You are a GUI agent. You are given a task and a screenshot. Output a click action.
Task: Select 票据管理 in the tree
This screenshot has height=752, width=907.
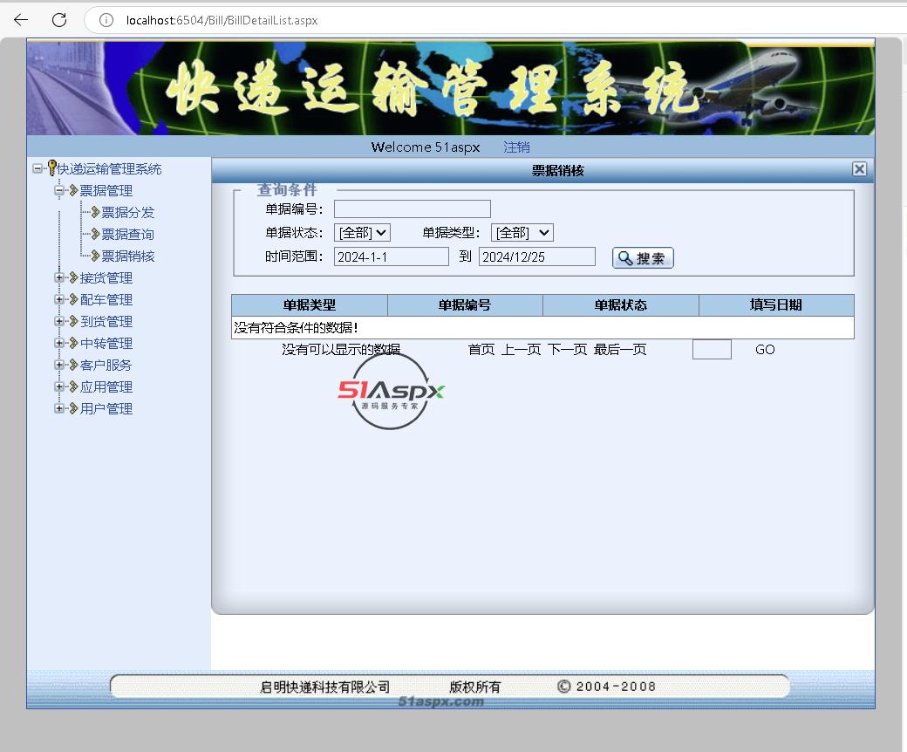pos(106,190)
